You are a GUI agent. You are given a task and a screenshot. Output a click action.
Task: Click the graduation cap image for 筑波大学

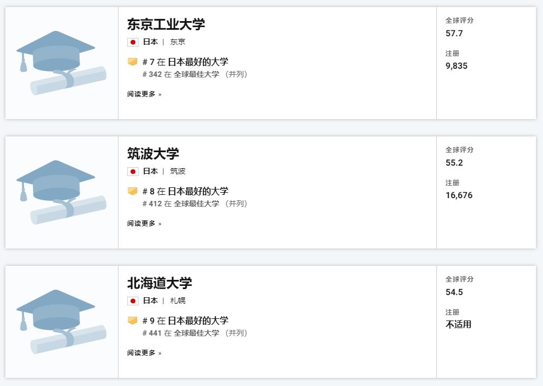pos(61,193)
